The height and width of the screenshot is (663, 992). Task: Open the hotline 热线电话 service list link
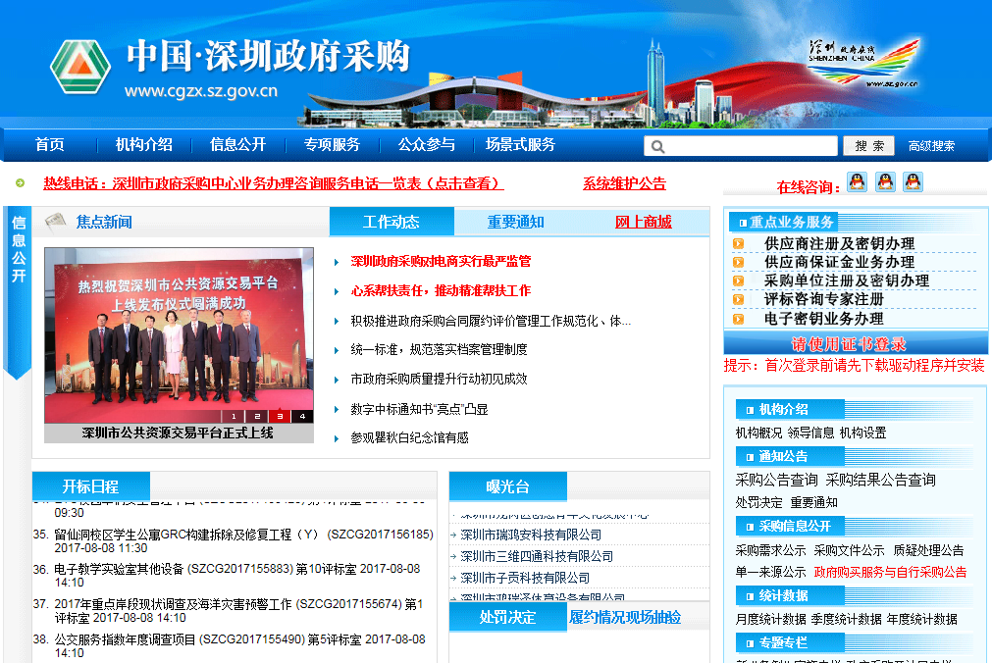click(274, 183)
